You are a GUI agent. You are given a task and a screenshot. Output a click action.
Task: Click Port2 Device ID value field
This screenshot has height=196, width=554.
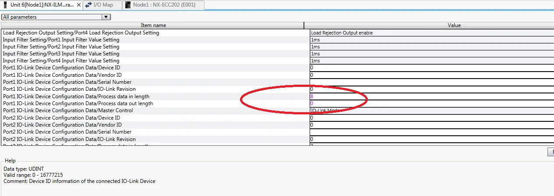click(431, 118)
